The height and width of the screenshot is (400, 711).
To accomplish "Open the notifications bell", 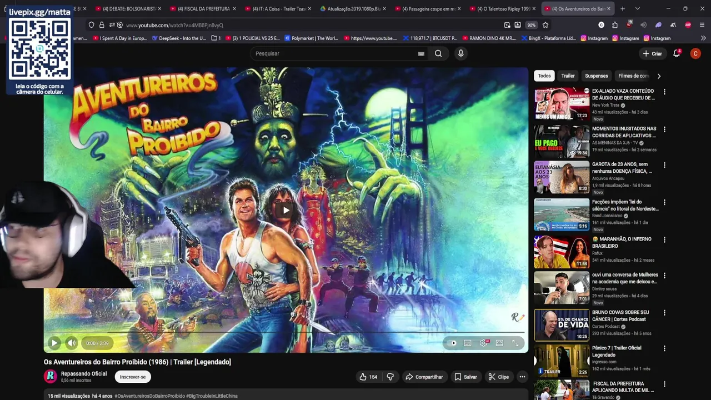I will [x=677, y=53].
